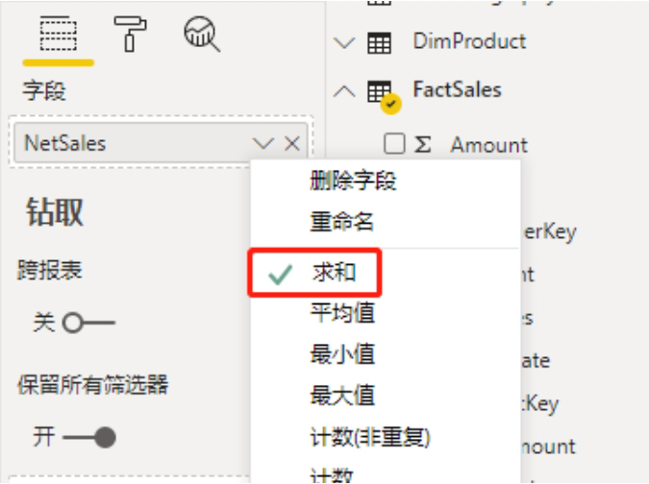The width and height of the screenshot is (649, 484).
Task: Open the Analytics magnifier tab
Action: coord(202,35)
